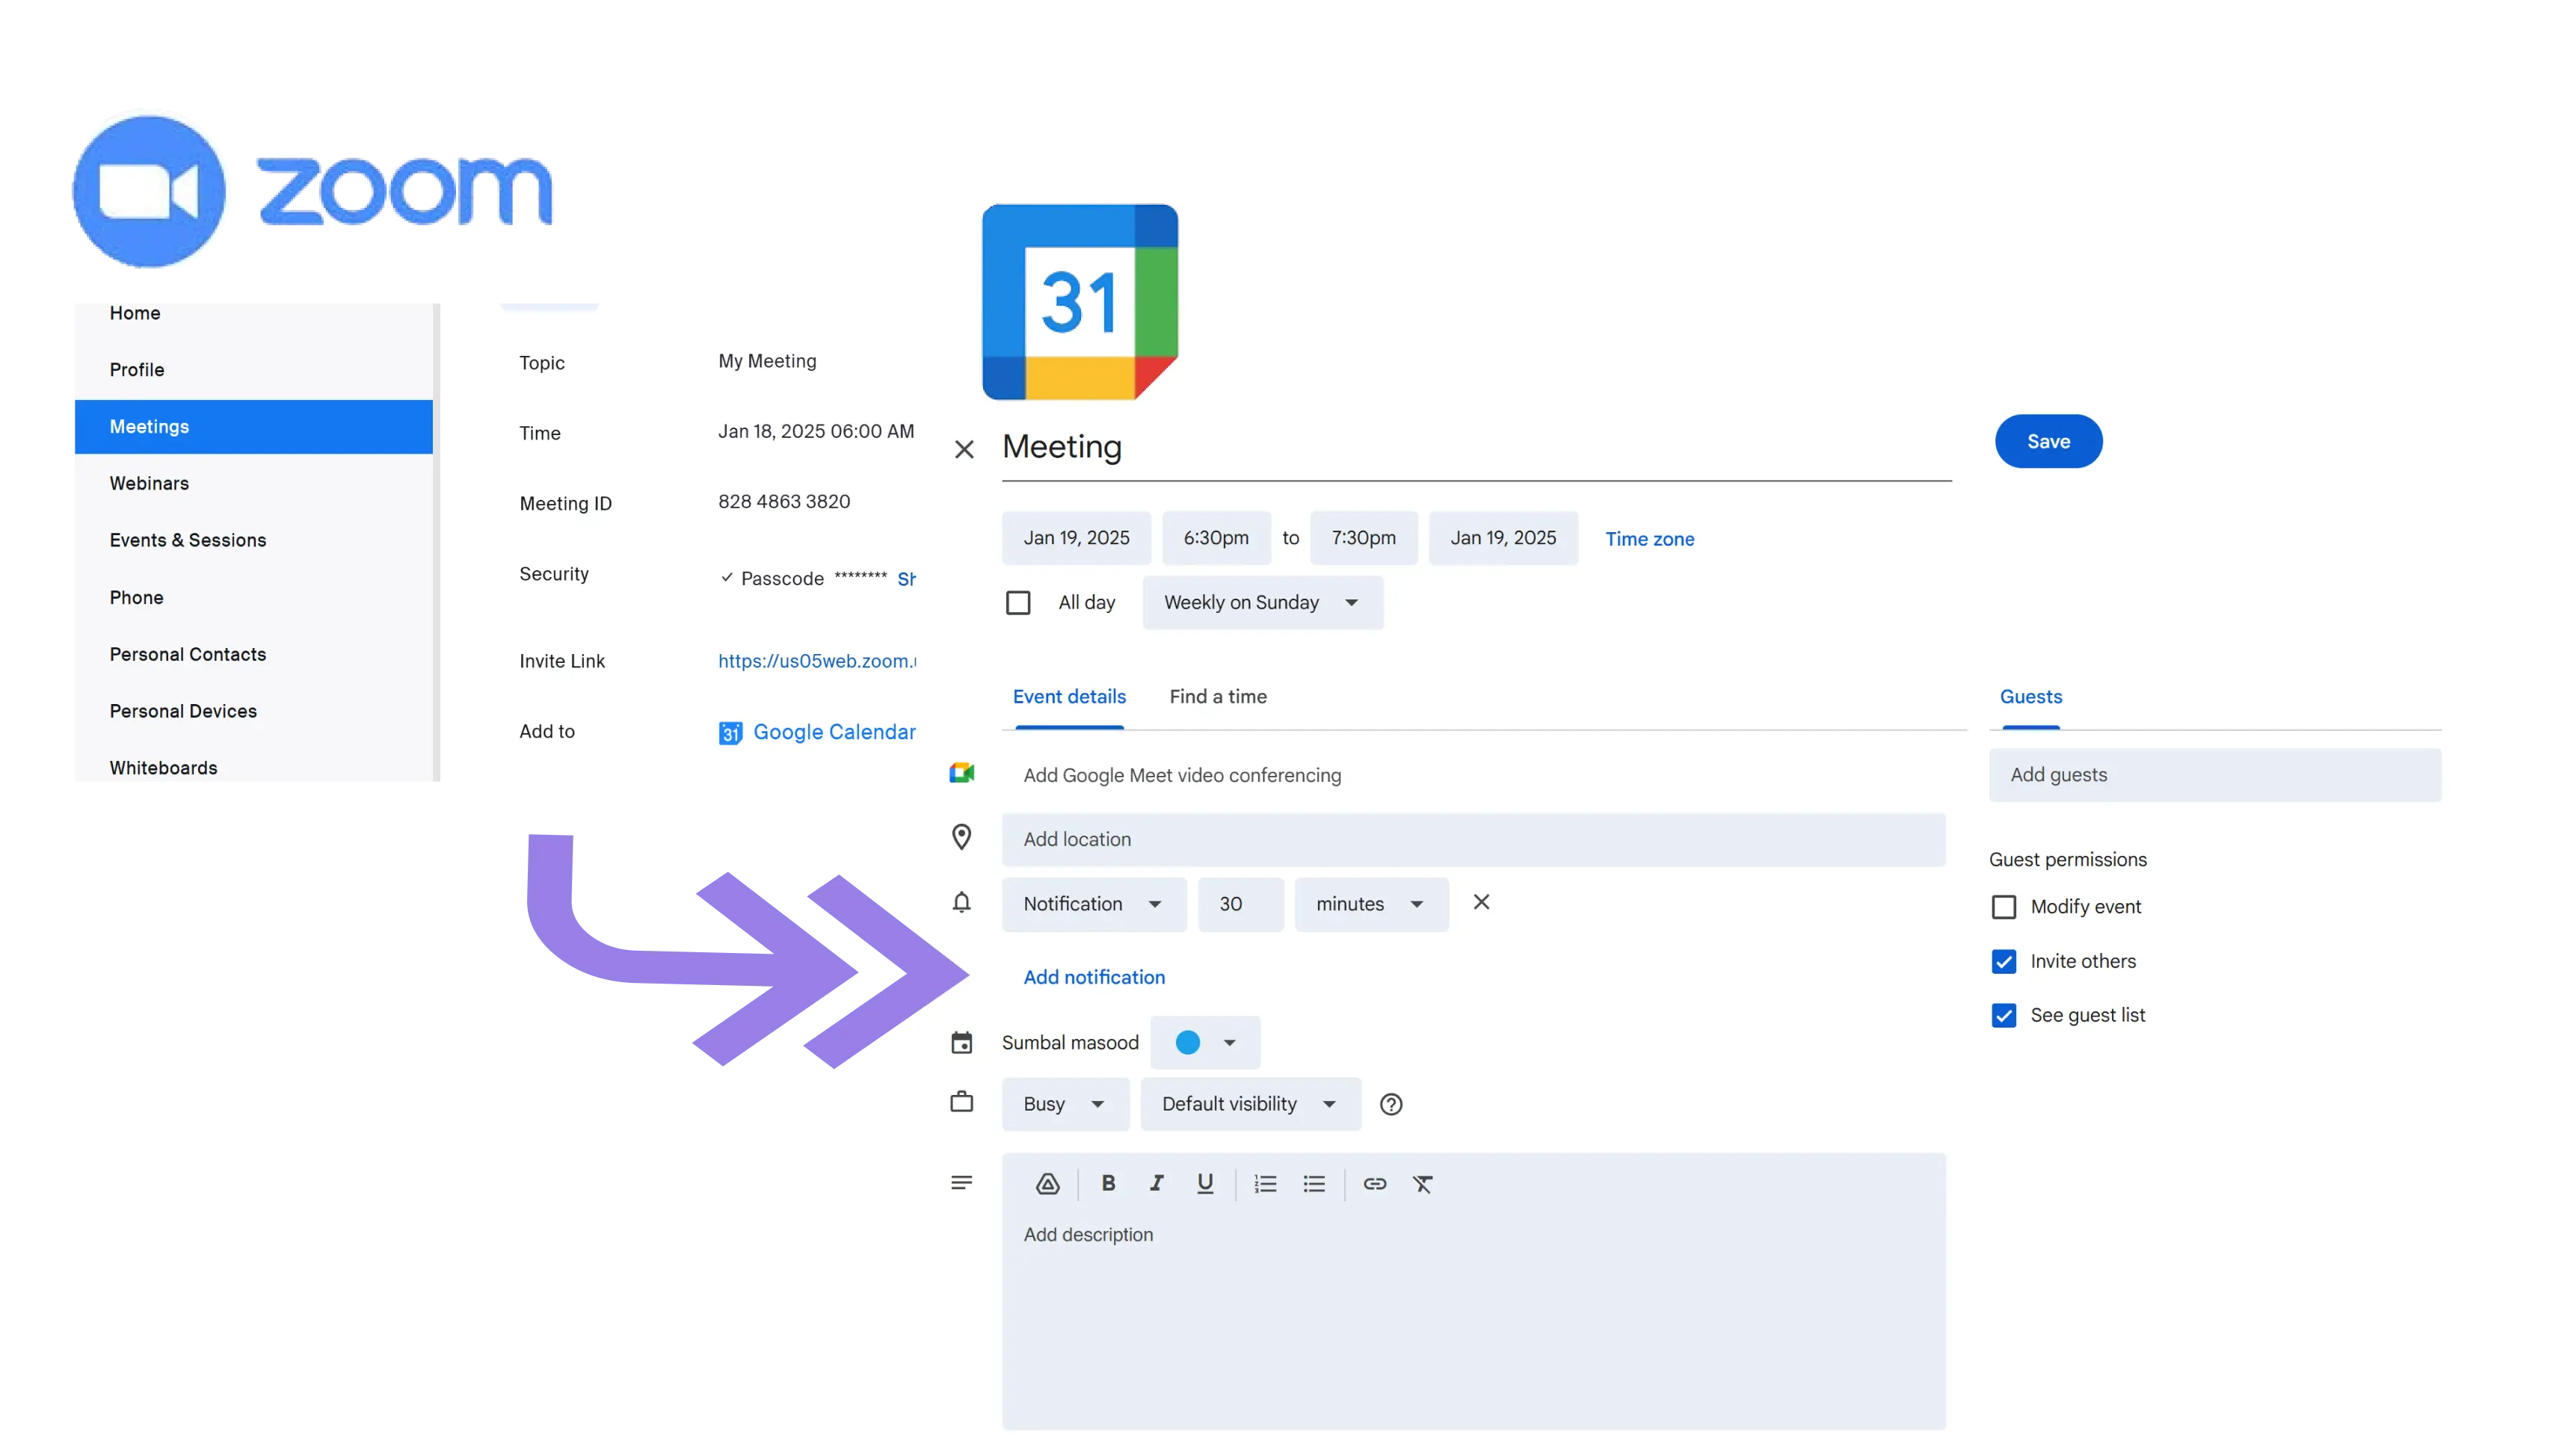Screen dimensions: 2559x1456
Task: Change the 7:30pm end time
Action: click(x=1363, y=538)
